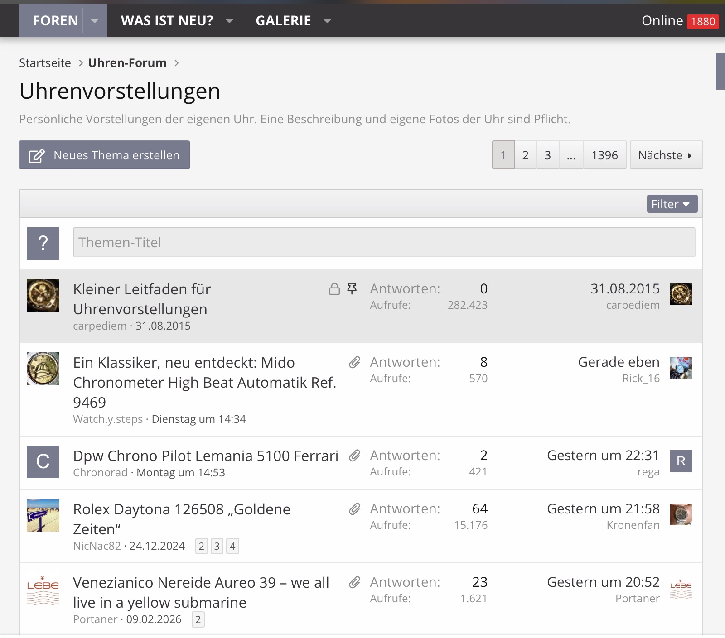
Task: Open Venezianico Nereide Aureo 39 thread
Action: [x=201, y=592]
